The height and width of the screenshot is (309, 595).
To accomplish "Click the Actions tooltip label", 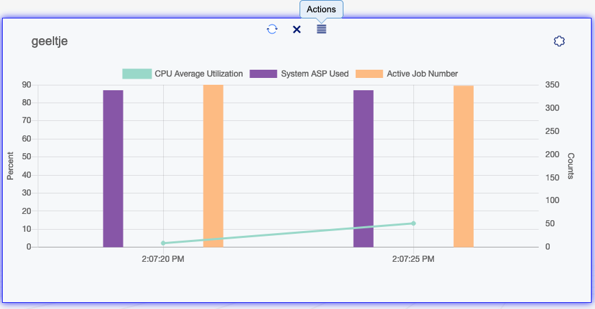I will [x=321, y=10].
